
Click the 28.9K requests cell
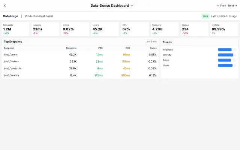pyautogui.click(x=73, y=68)
